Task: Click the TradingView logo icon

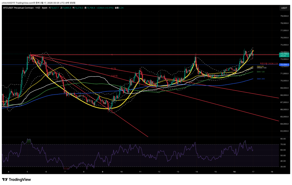Action: (5, 180)
